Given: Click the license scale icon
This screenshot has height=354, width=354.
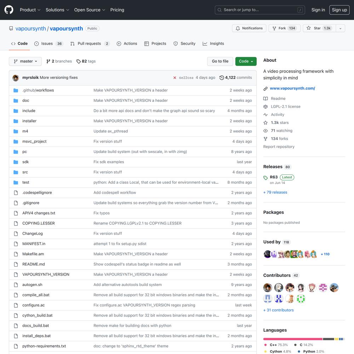Looking at the screenshot, I should (265, 107).
